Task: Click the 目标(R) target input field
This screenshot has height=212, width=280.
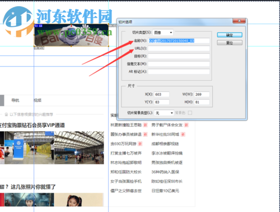Action: click(x=179, y=56)
